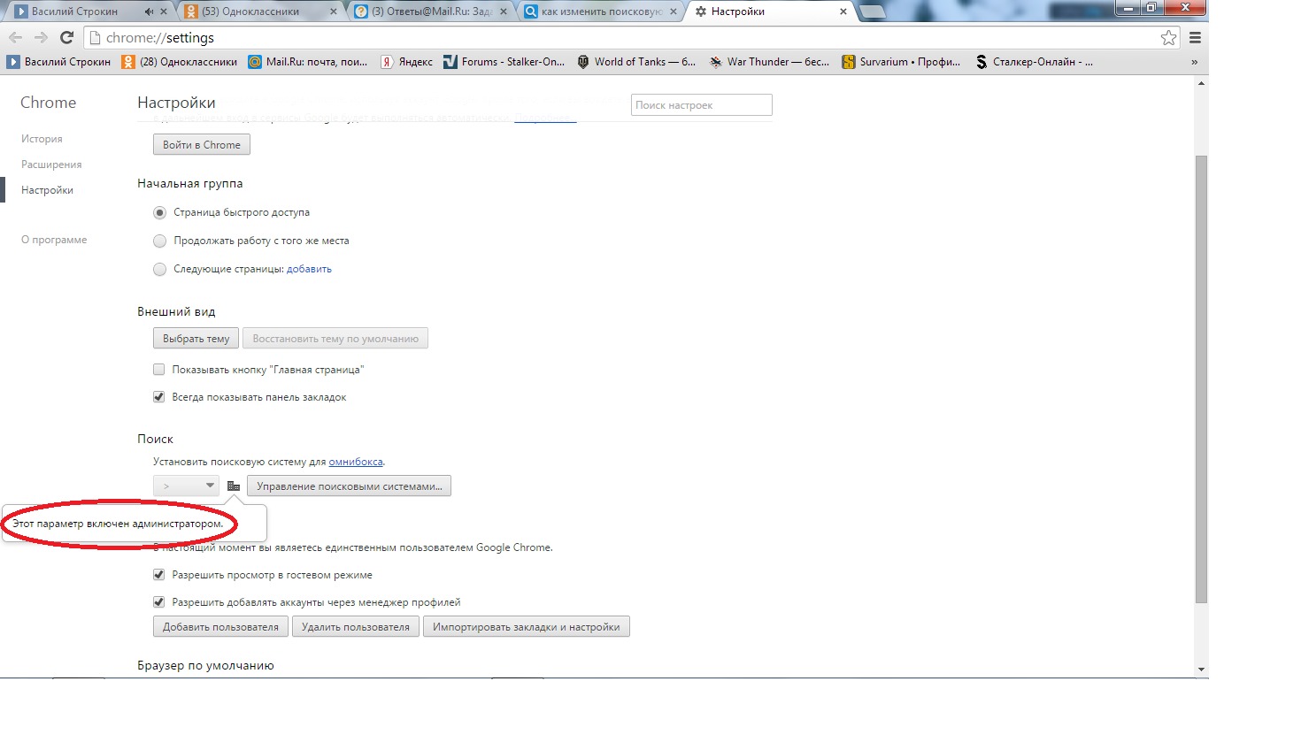Image resolution: width=1301 pixels, height=750 pixels.
Task: Select Продолжать работу с того же места
Action: coord(159,241)
